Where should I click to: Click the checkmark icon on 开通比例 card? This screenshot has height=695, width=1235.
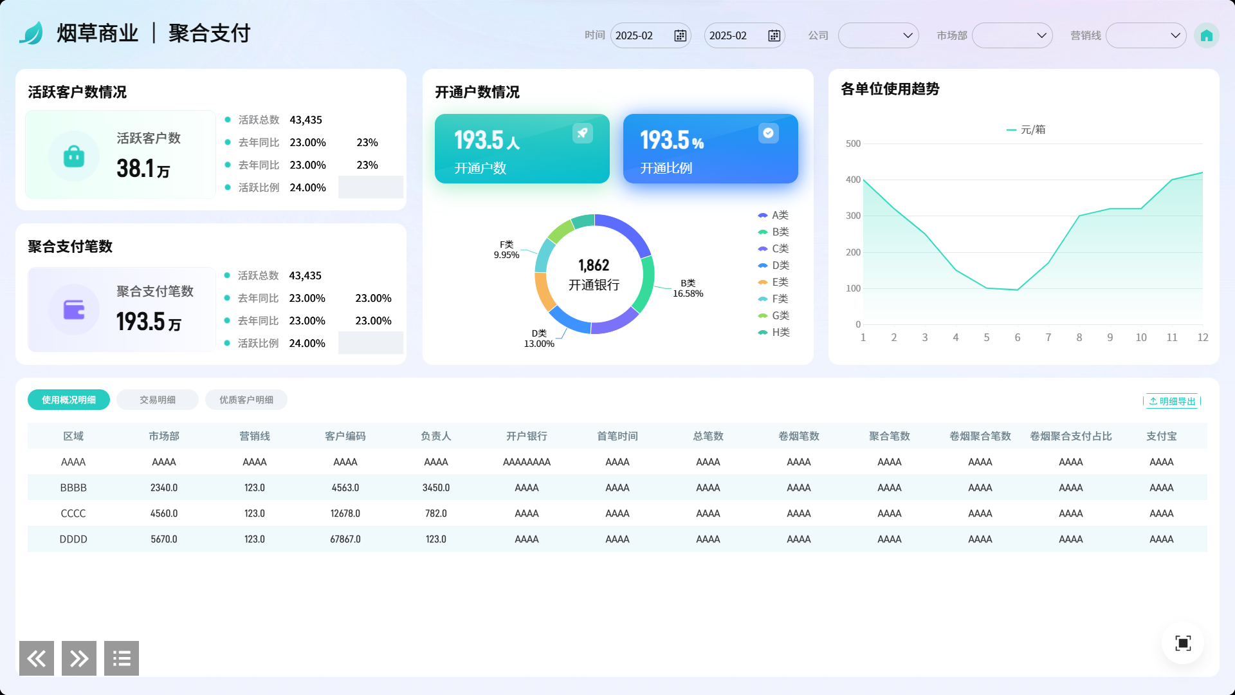[x=768, y=133]
